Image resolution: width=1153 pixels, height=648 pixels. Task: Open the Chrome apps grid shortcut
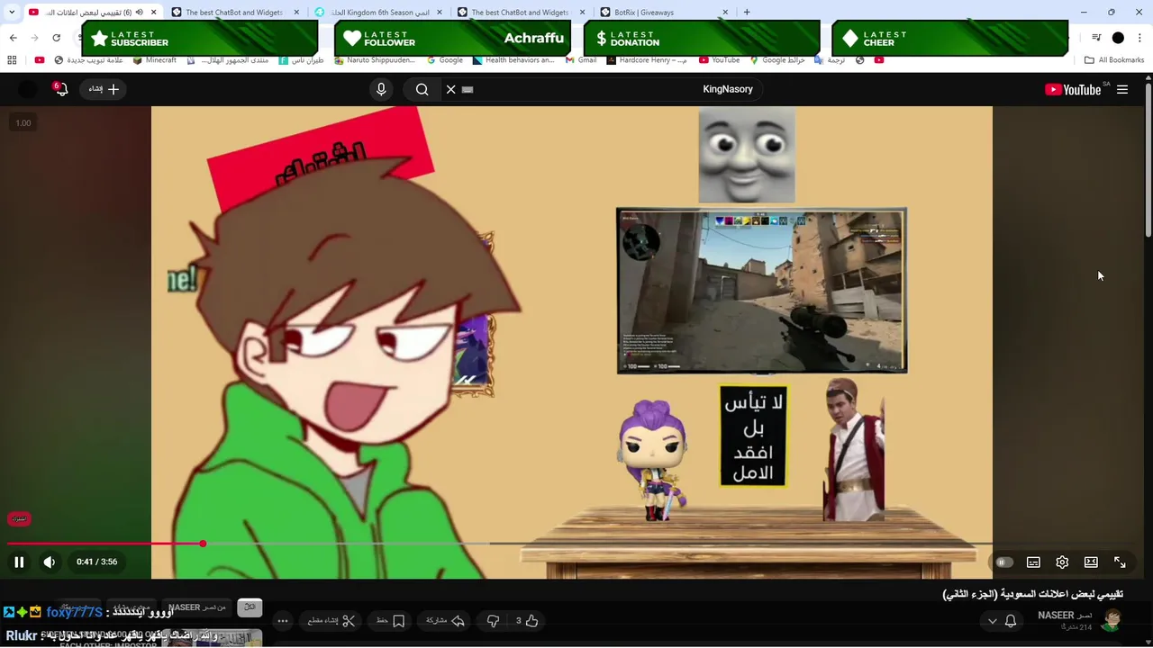12,60
